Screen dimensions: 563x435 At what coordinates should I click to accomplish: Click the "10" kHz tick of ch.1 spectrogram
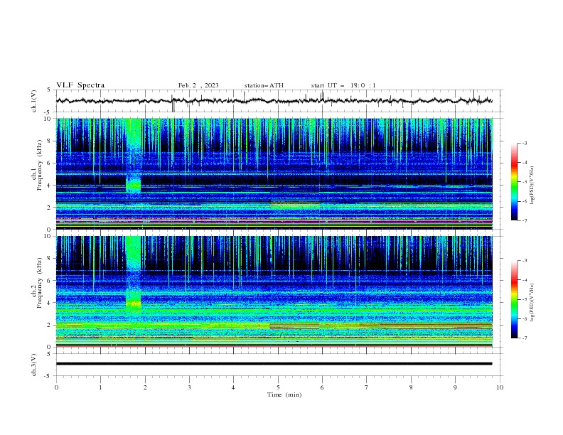48,119
